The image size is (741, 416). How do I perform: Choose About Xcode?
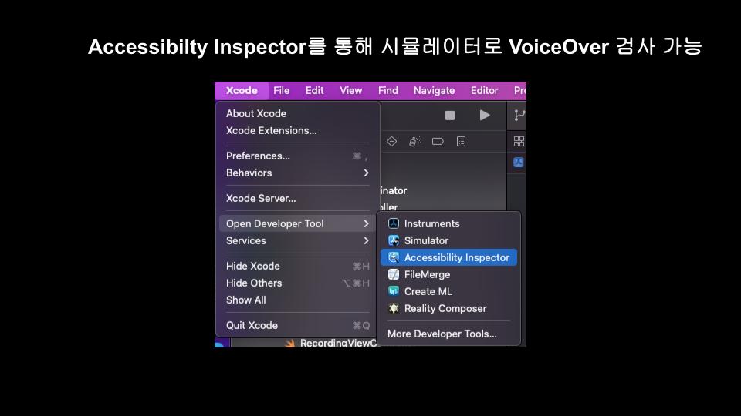tap(298, 114)
